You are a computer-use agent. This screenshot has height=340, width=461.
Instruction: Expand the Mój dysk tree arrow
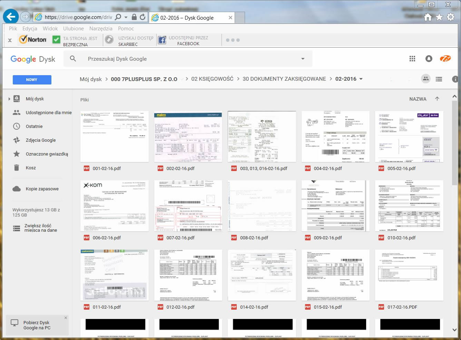click(x=9, y=99)
